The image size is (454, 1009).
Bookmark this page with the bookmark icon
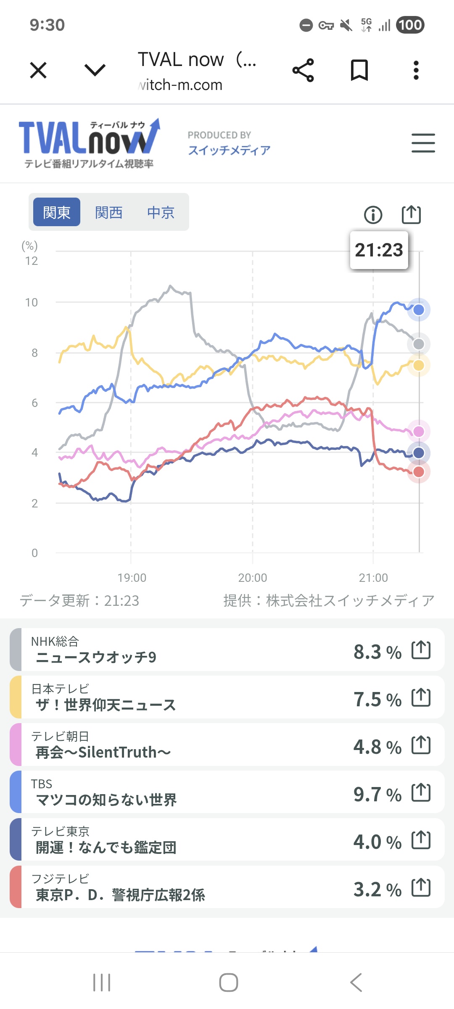pyautogui.click(x=359, y=70)
